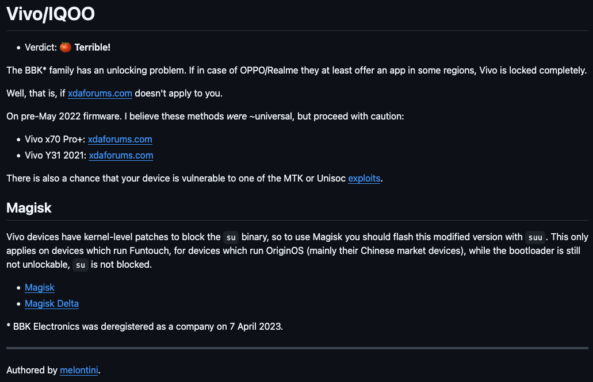Click the BBK Electronics deregistered footnote
This screenshot has height=382, width=593.
coord(144,326)
